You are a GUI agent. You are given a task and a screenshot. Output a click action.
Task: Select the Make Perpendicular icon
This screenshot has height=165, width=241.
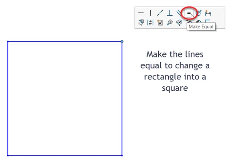pos(170,13)
